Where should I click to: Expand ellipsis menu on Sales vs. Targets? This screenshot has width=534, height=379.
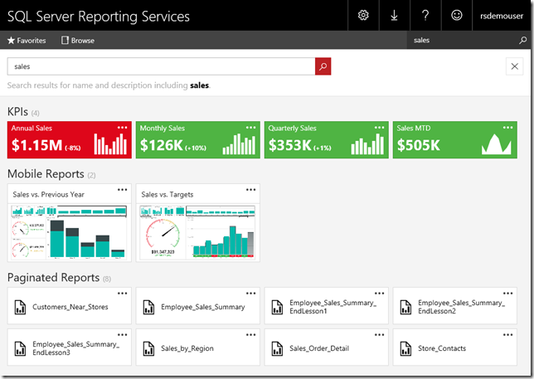point(251,190)
